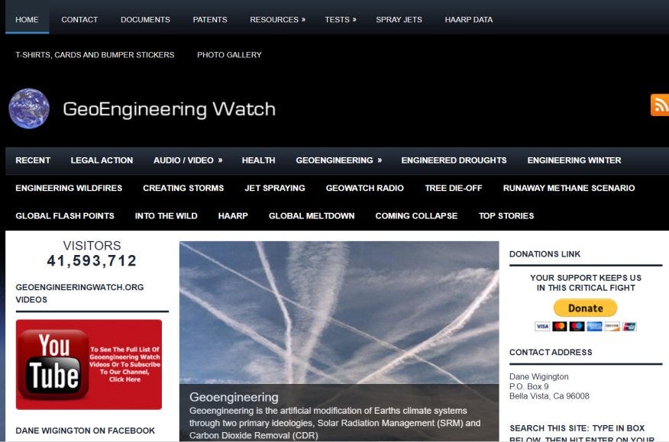
Task: Open the Photo Gallery link
Action: pyautogui.click(x=229, y=55)
